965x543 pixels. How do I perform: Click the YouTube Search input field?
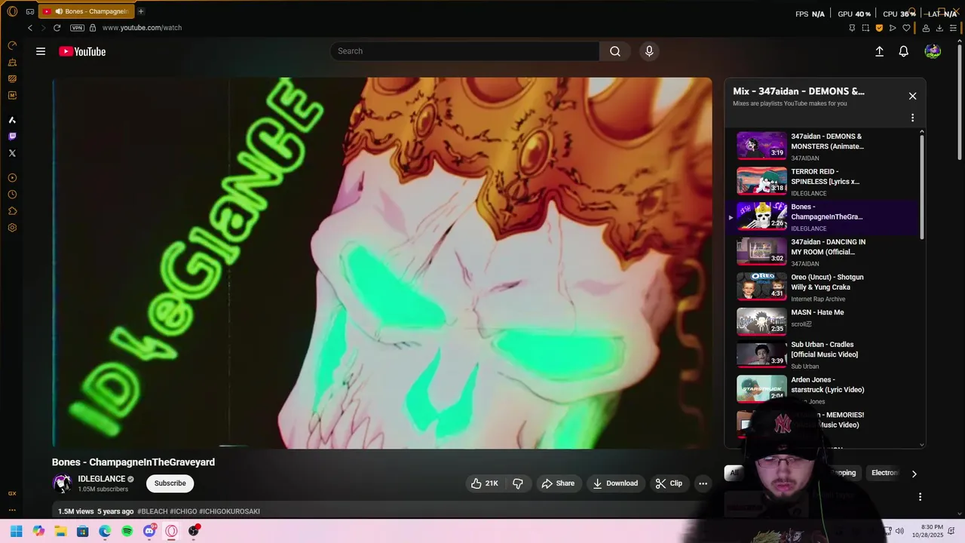pyautogui.click(x=464, y=51)
